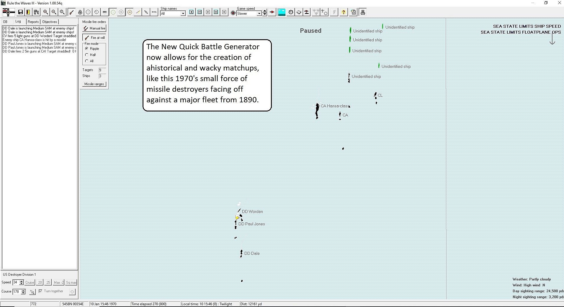Screen dimensions: 564x307
Task: Click the Ships value field
Action: (102, 76)
